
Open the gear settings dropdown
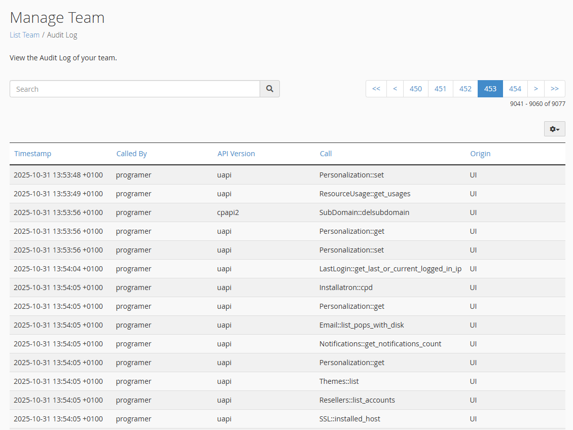coord(554,129)
